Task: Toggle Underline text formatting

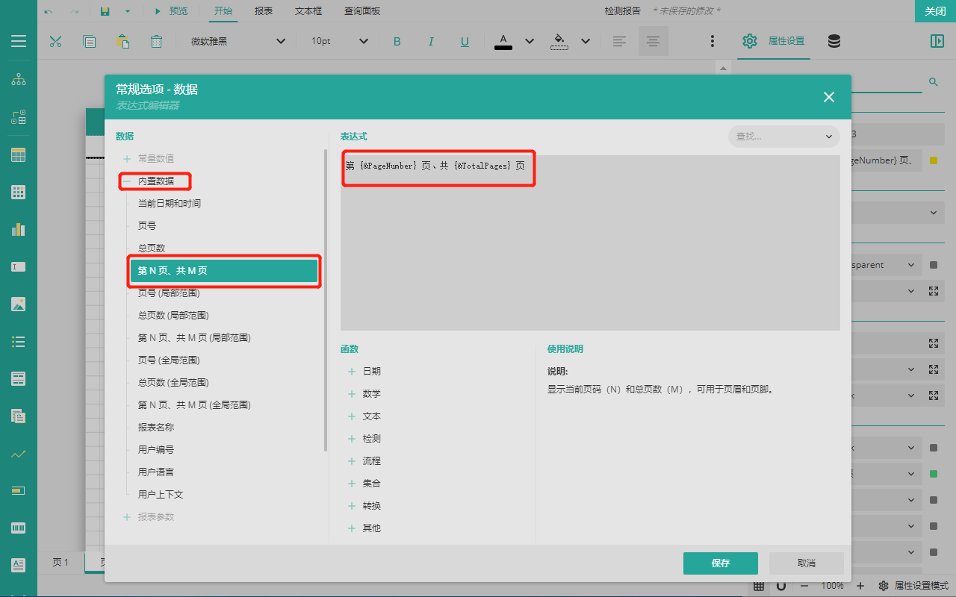Action: (465, 41)
